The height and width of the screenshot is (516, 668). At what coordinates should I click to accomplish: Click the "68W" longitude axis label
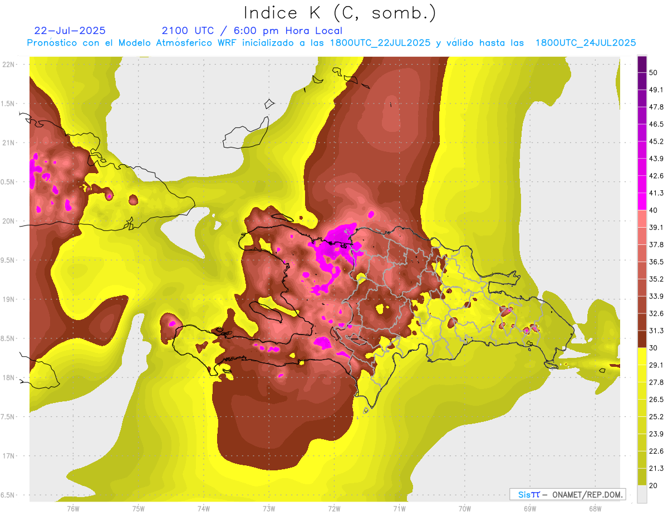click(x=595, y=509)
